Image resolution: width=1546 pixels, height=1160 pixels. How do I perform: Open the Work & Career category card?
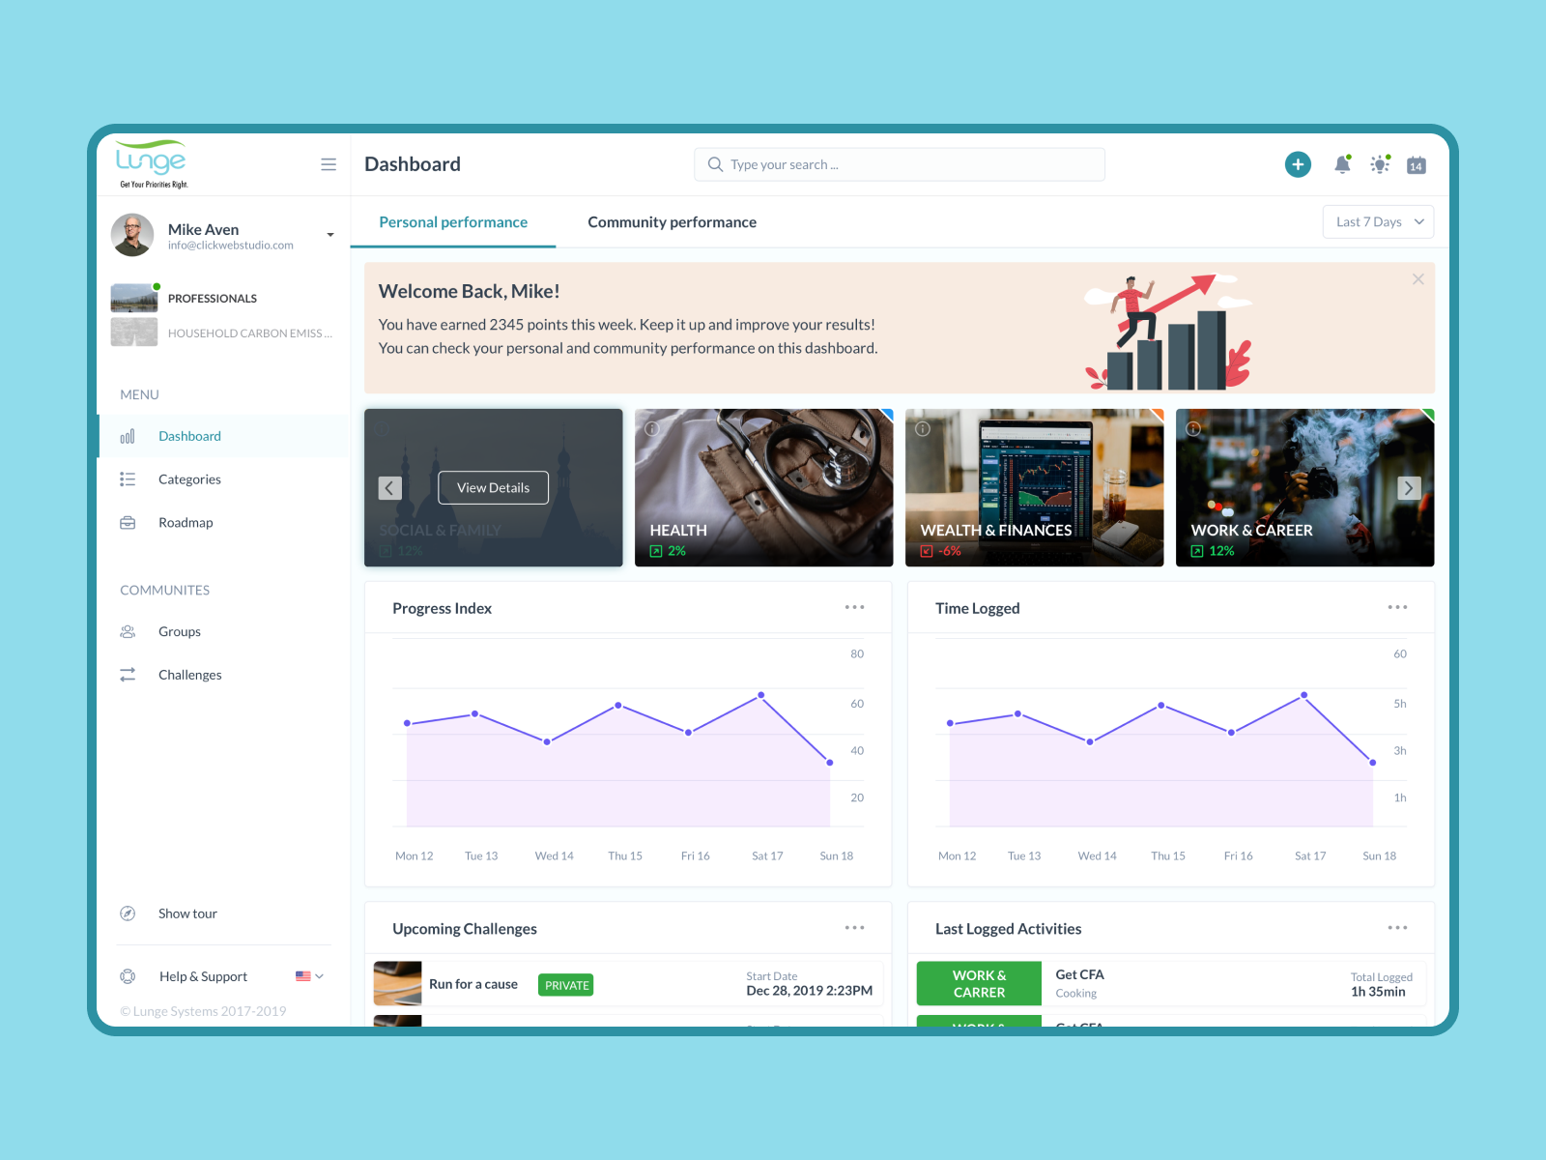coord(1304,488)
